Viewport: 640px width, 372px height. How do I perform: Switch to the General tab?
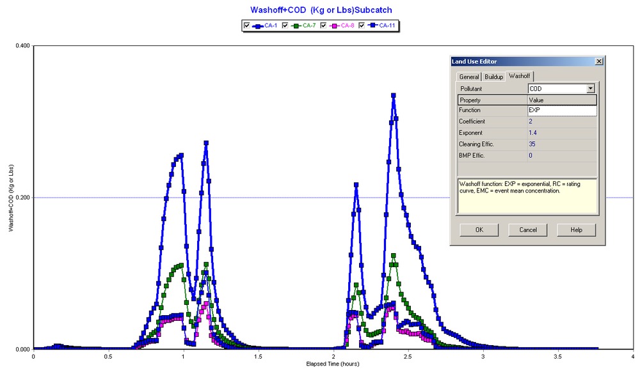click(469, 76)
